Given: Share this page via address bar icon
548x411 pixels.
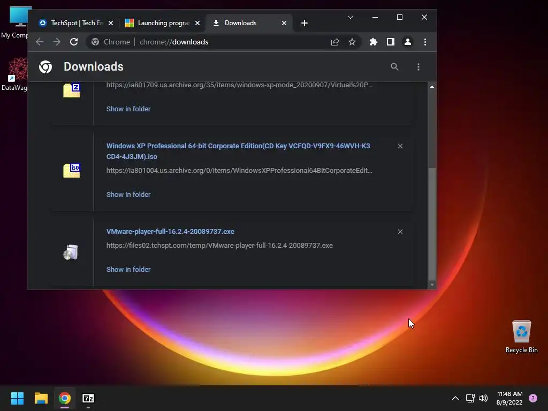Looking at the screenshot, I should [335, 42].
